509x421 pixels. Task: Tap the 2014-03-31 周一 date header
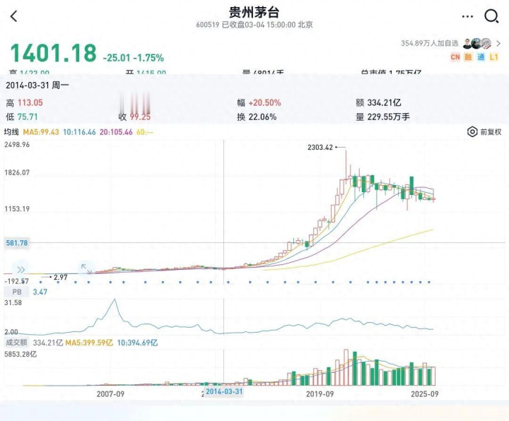37,85
